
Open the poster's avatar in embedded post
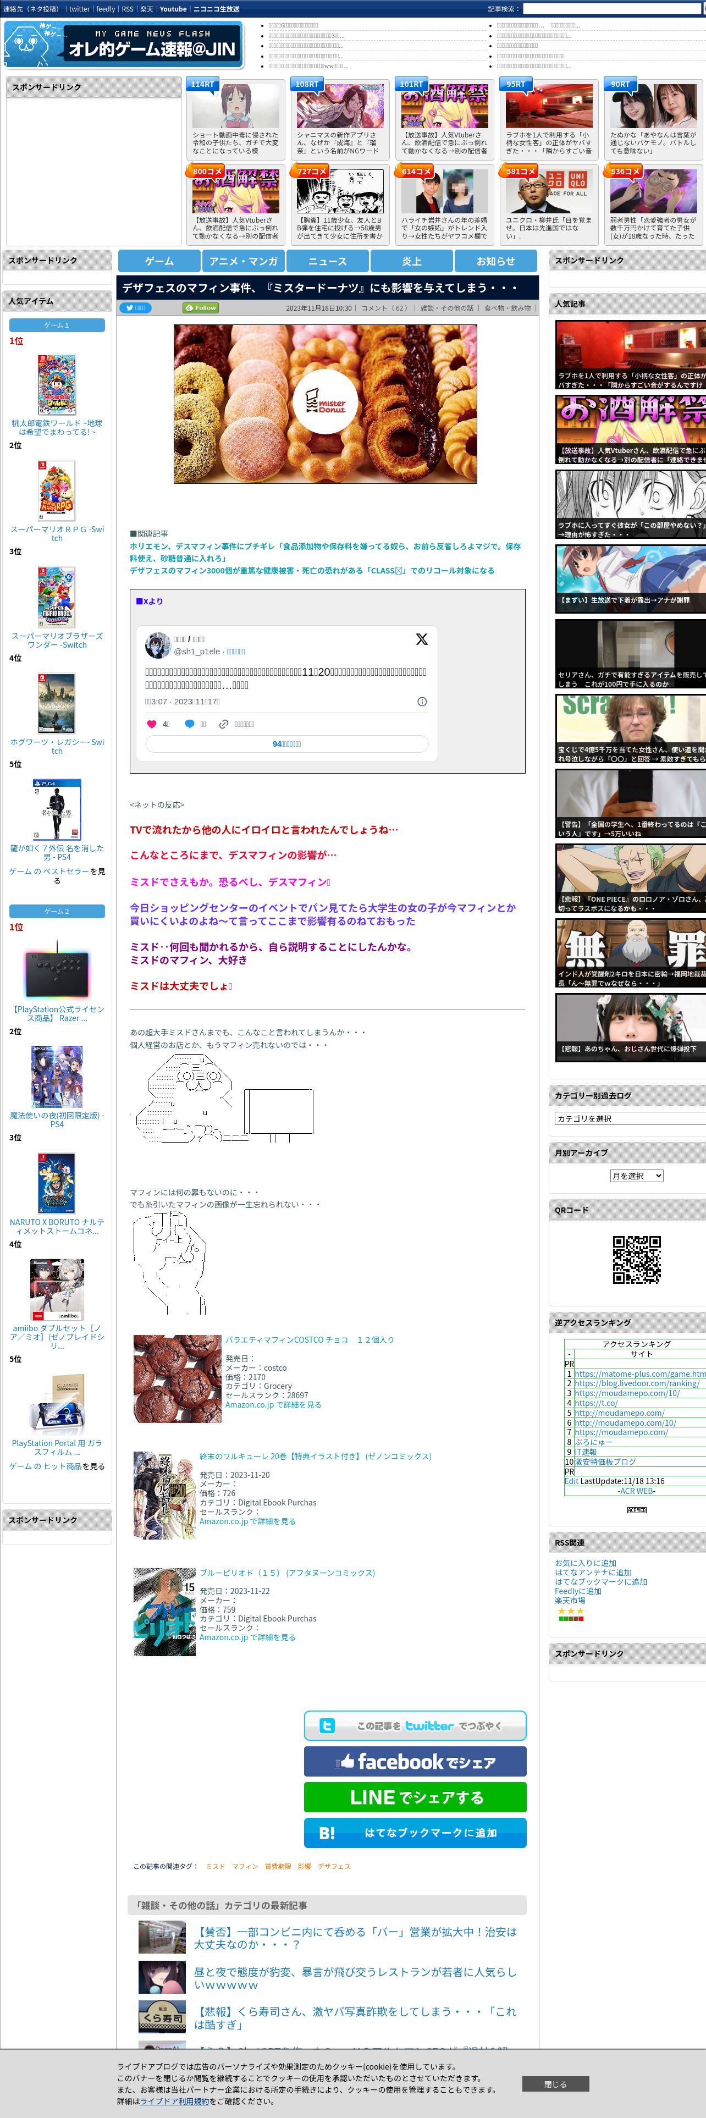158,644
